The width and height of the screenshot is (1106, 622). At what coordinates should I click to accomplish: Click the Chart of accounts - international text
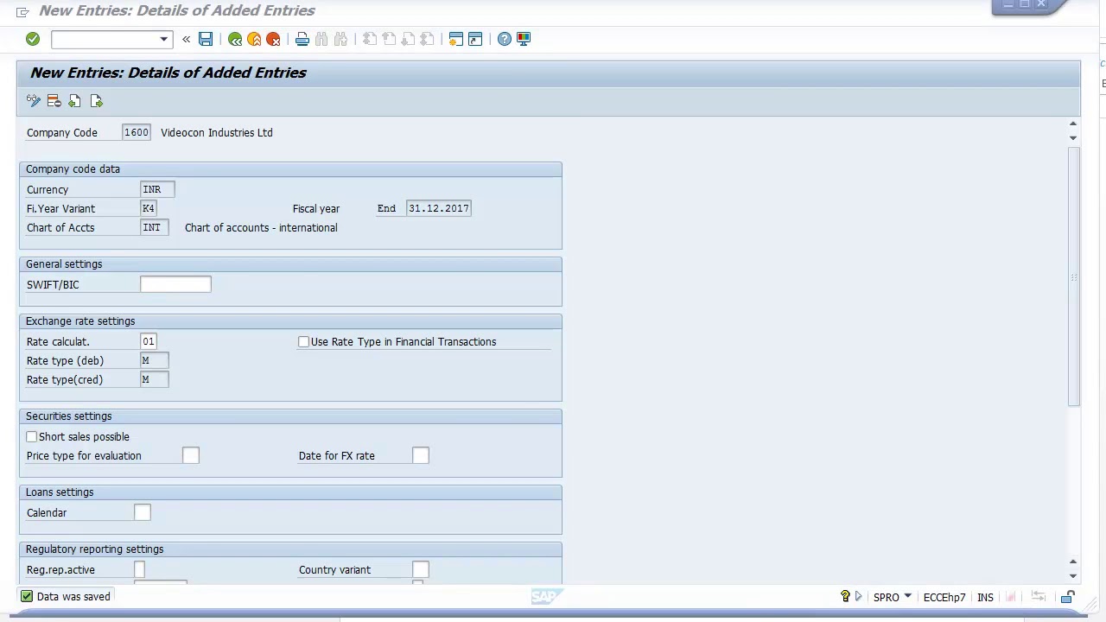click(x=261, y=228)
